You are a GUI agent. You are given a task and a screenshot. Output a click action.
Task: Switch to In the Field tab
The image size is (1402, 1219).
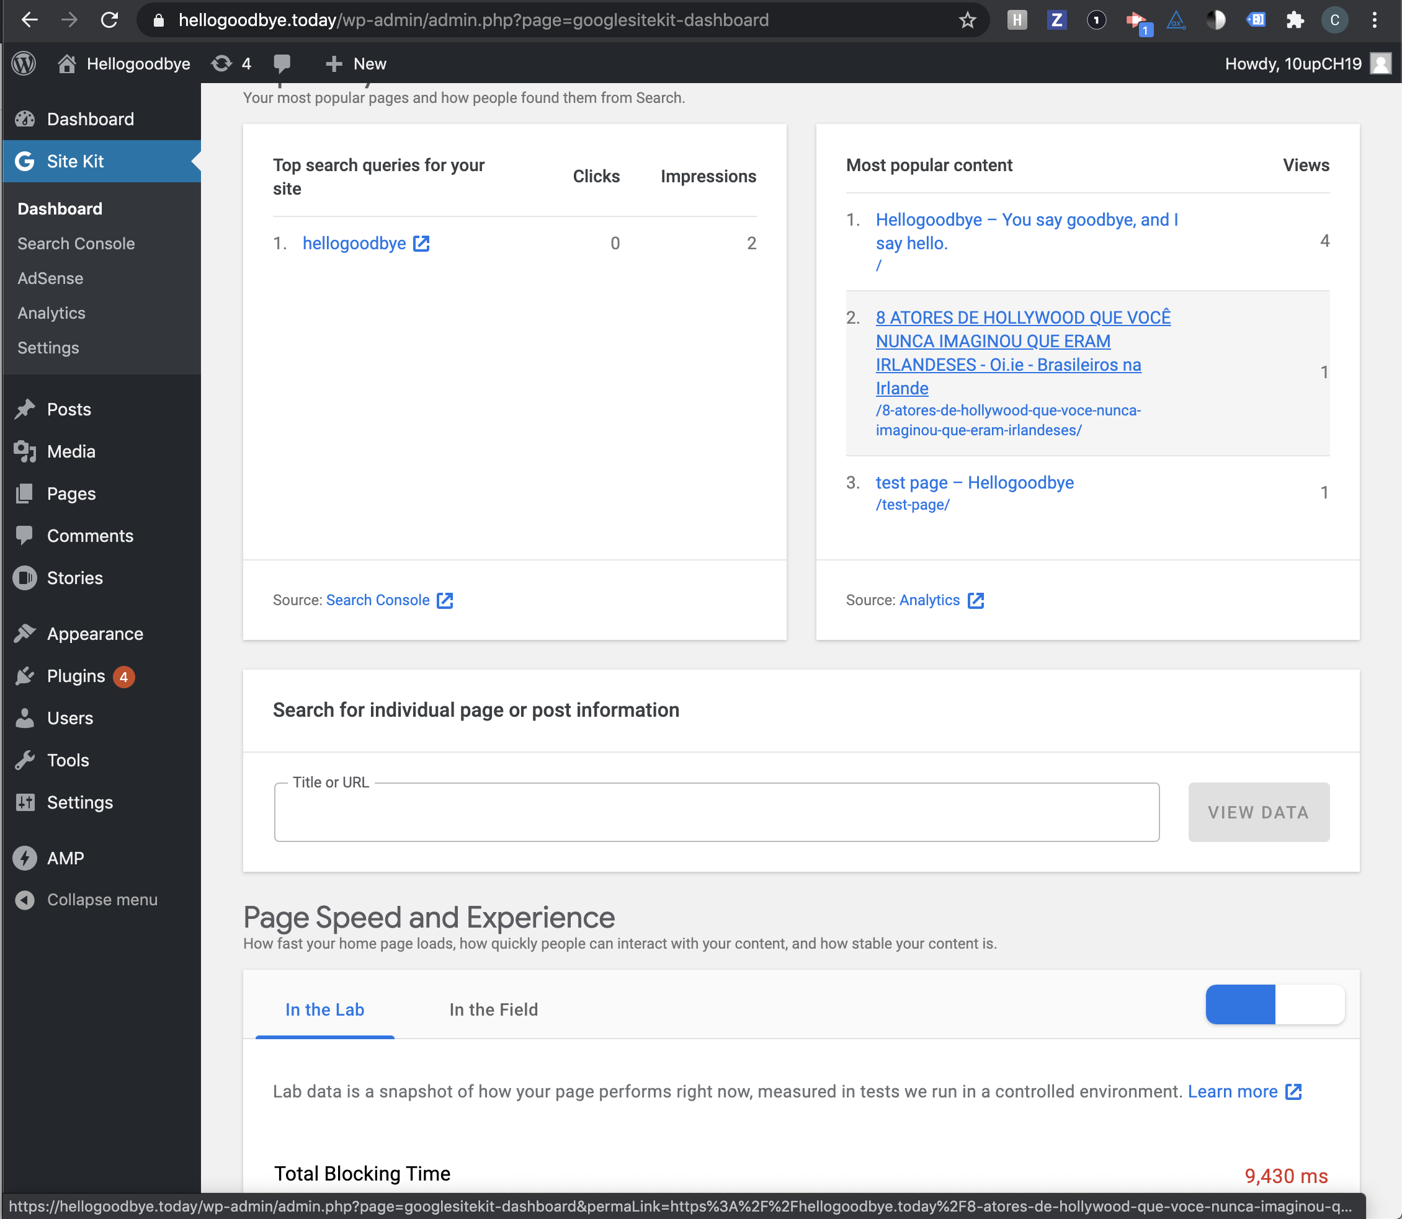tap(493, 1009)
